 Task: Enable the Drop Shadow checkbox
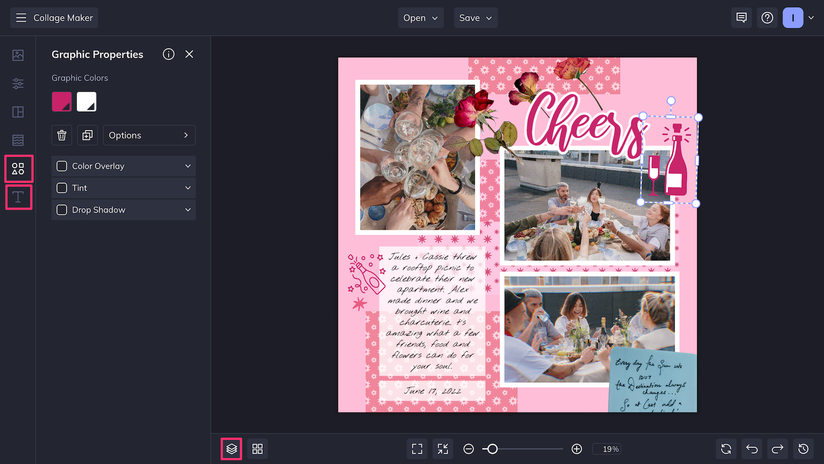(61, 210)
